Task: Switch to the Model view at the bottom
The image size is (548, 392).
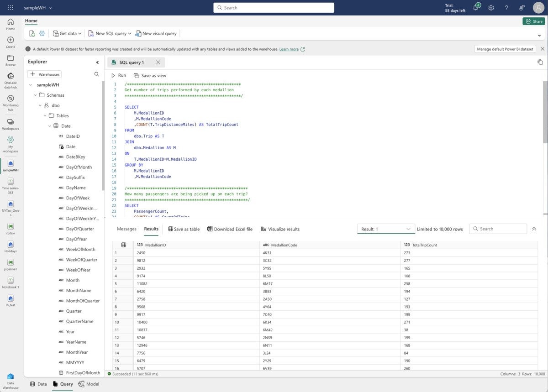Action: coord(89,384)
